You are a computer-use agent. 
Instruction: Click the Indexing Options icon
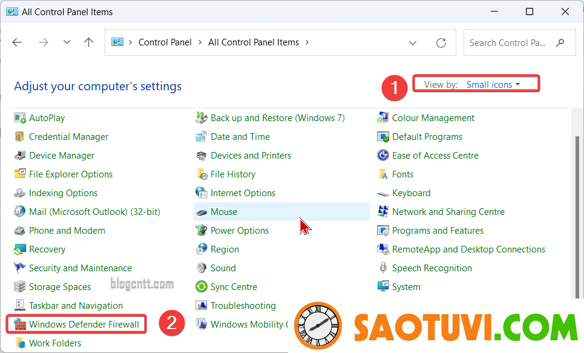(x=20, y=193)
